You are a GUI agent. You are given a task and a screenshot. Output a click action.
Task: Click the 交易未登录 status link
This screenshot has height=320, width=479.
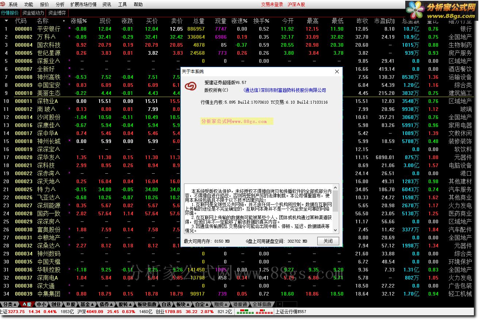272,4
